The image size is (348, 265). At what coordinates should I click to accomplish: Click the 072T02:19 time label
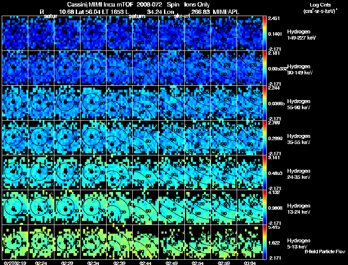click(x=15, y=263)
